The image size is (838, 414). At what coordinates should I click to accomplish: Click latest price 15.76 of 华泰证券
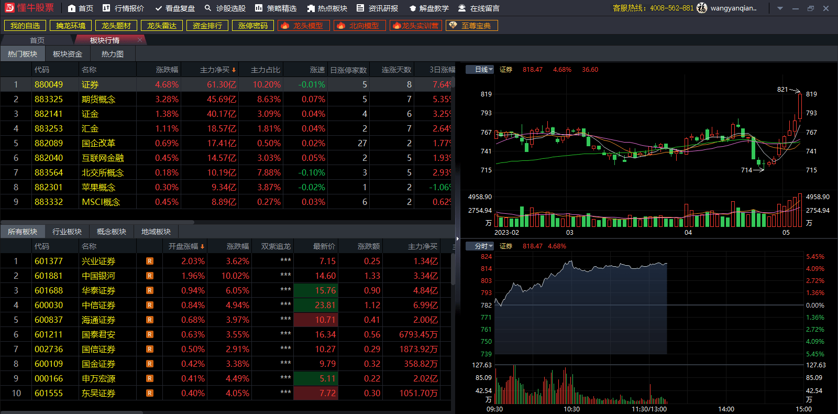pos(316,290)
